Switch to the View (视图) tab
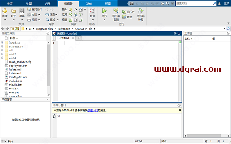 pyautogui.click(x=108, y=3)
